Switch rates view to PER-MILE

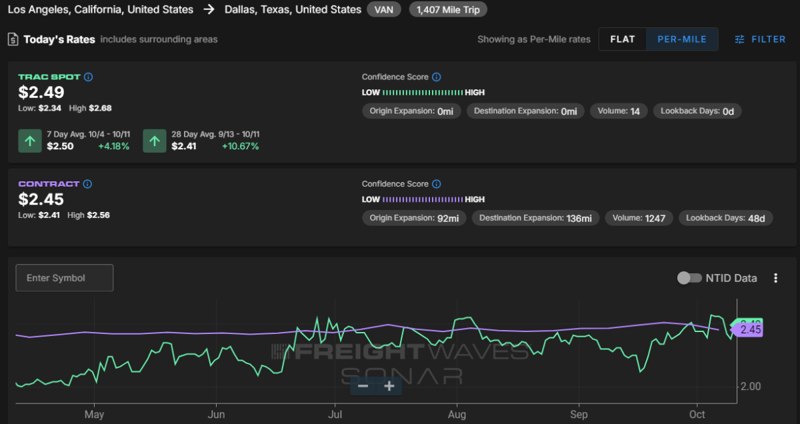point(681,39)
